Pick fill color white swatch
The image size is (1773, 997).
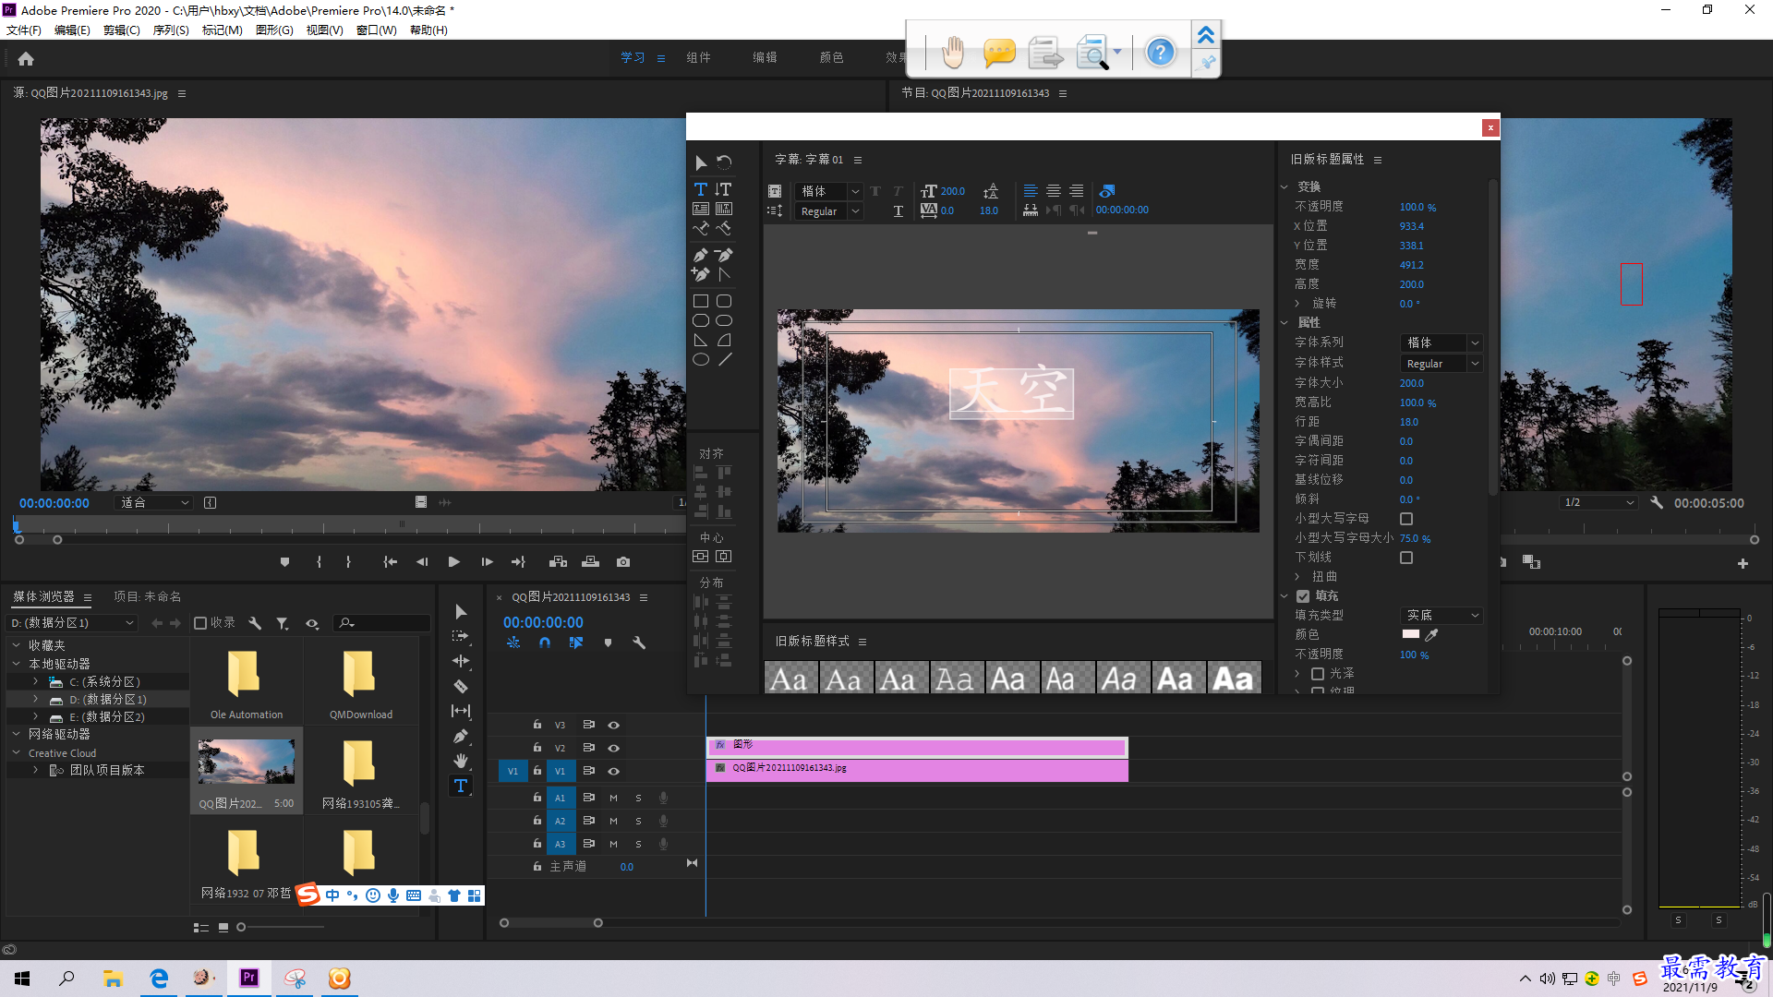click(x=1410, y=634)
